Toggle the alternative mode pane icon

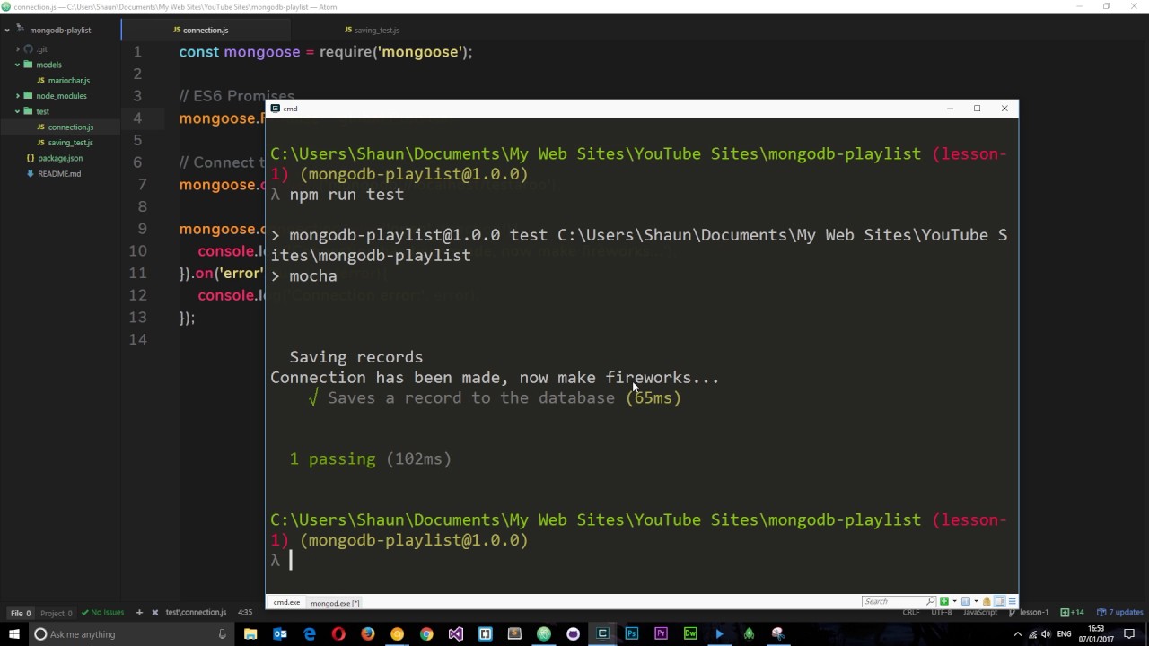pyautogui.click(x=1000, y=601)
